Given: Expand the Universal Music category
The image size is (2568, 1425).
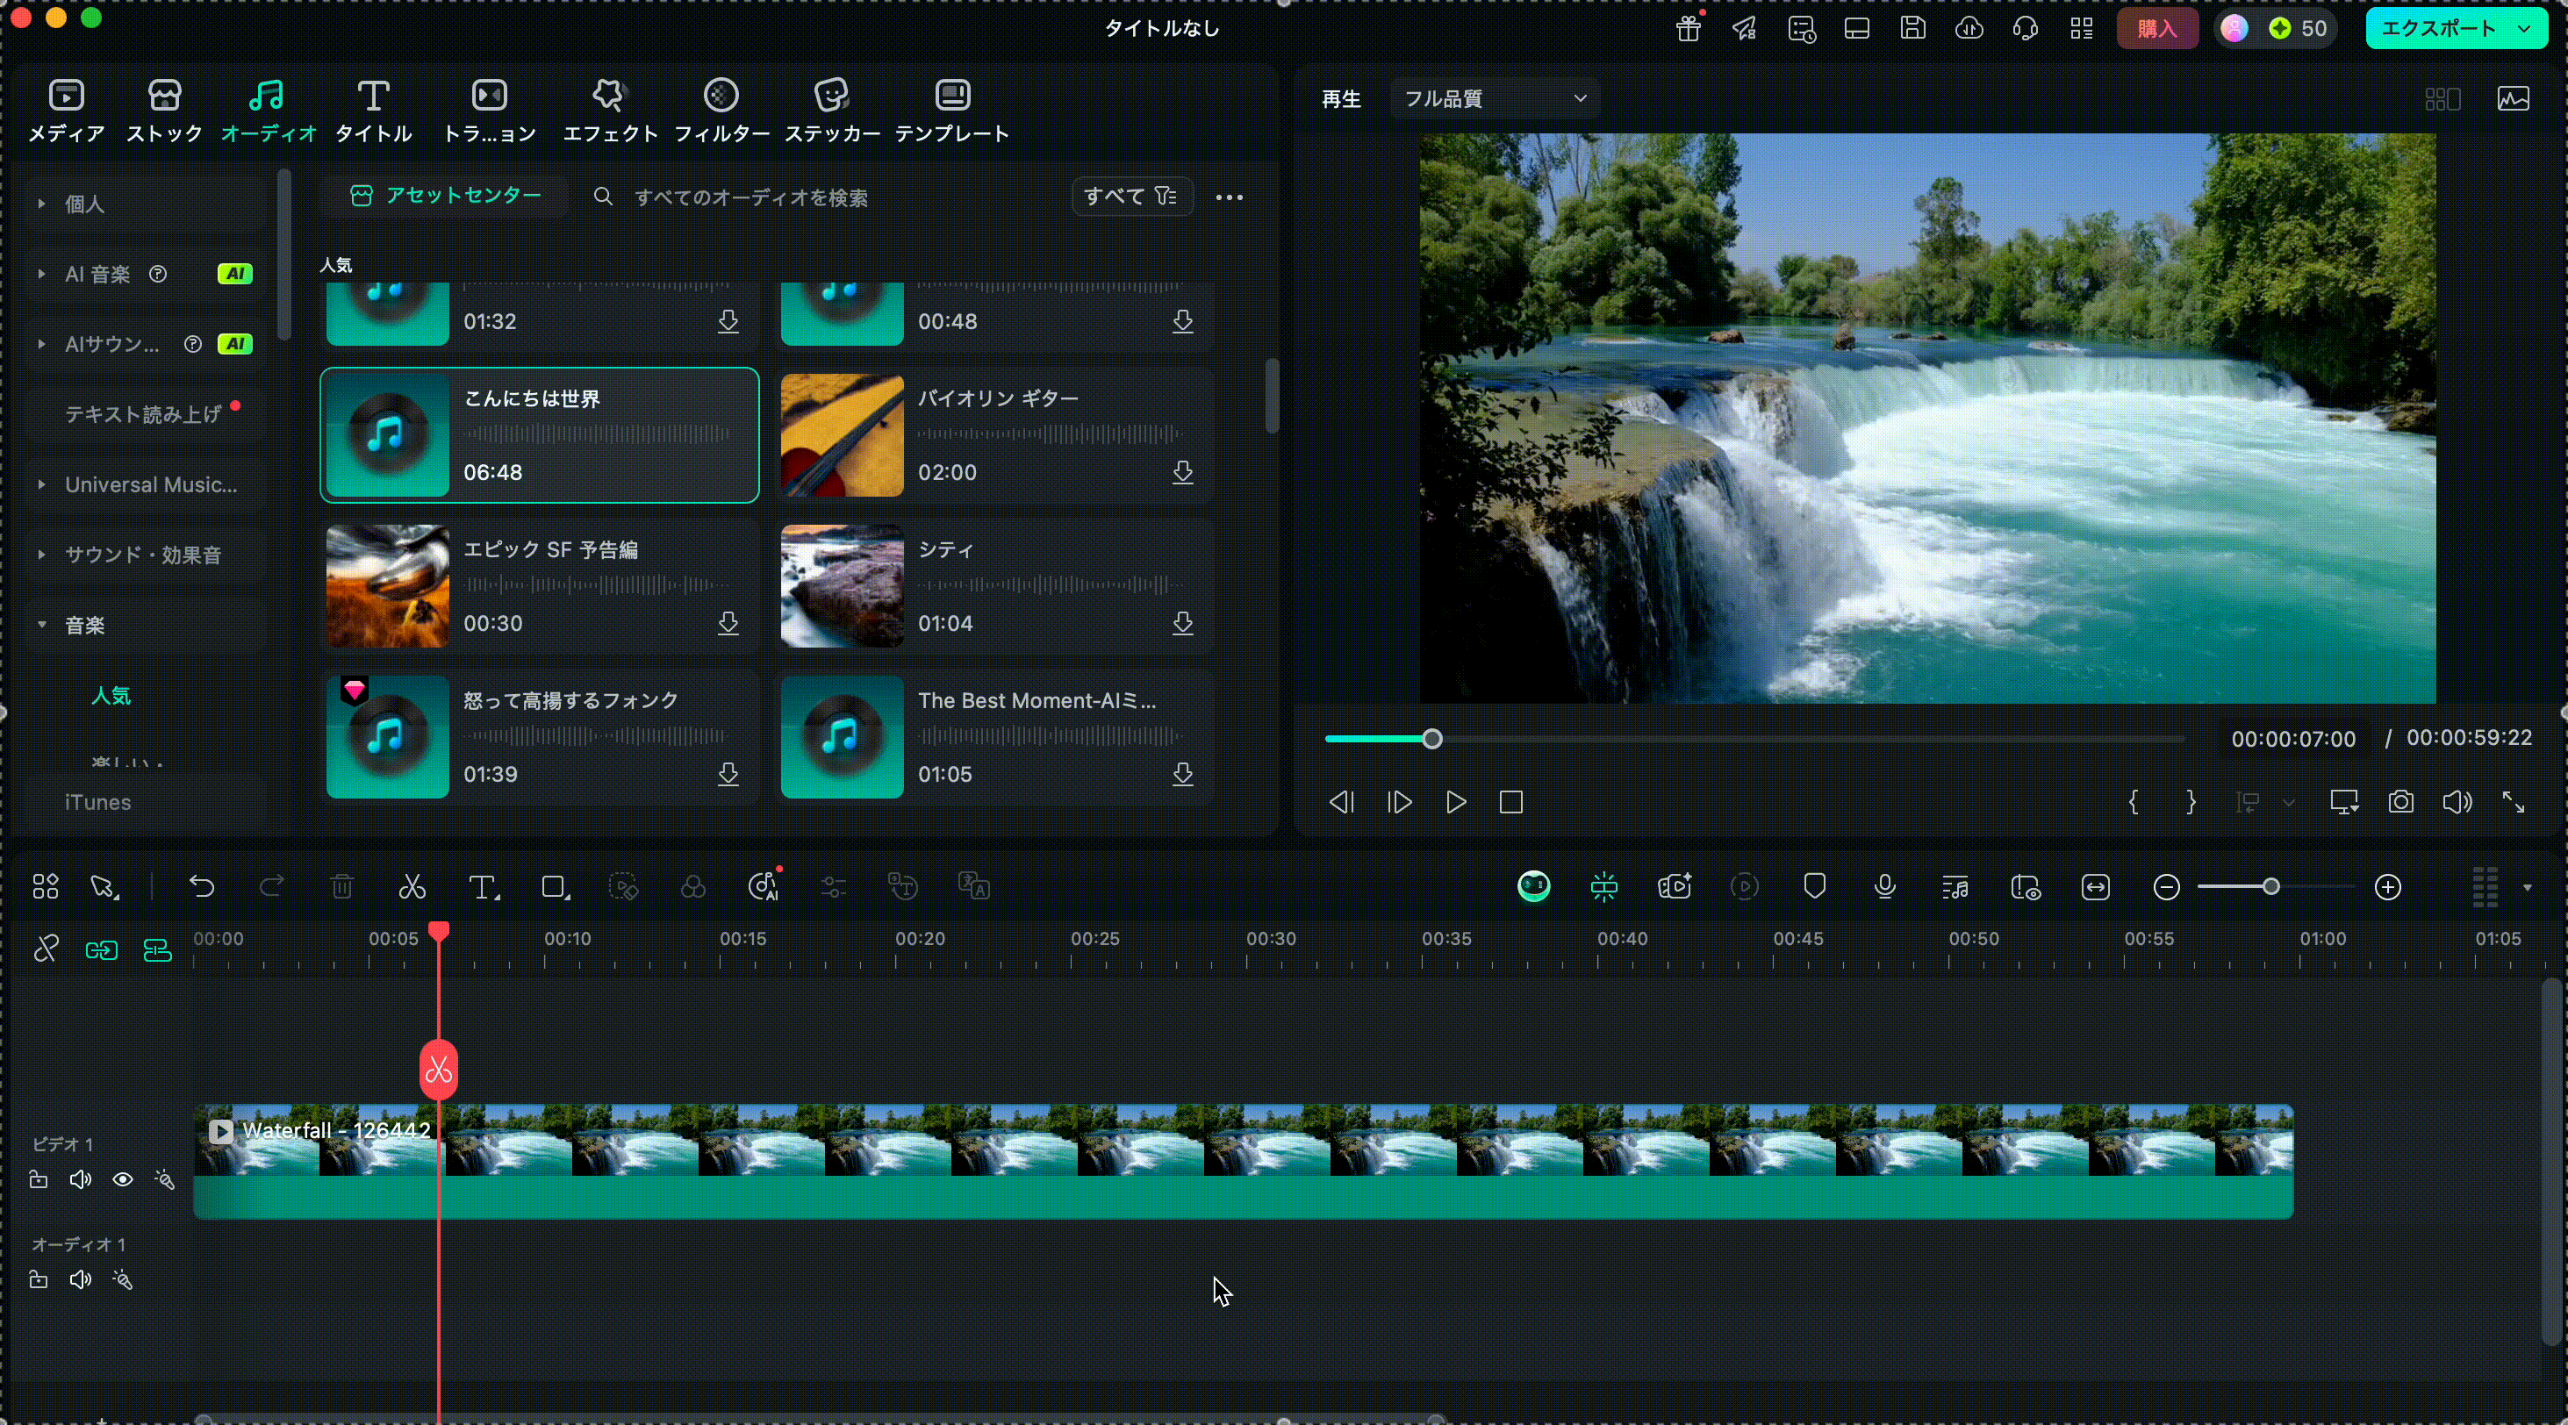Looking at the screenshot, I should tap(42, 484).
